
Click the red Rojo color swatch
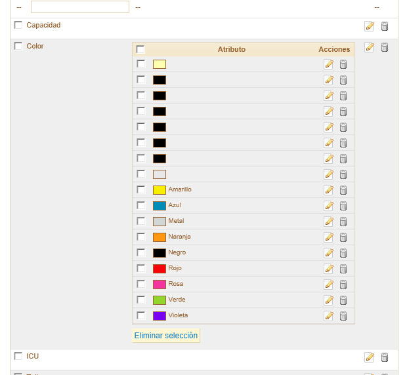tap(160, 269)
